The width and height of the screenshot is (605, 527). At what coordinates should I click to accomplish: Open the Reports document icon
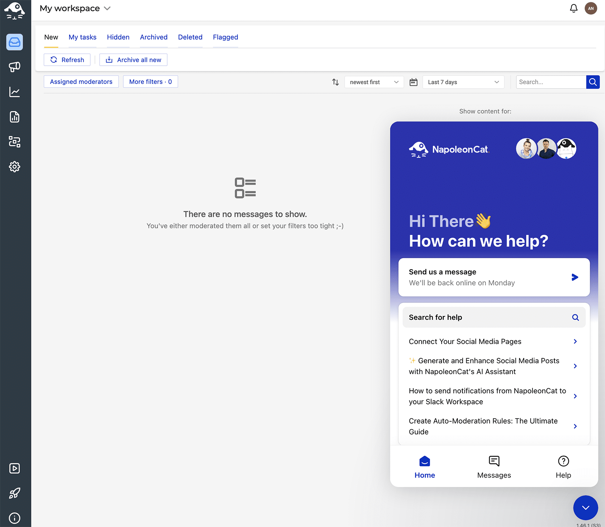[14, 117]
